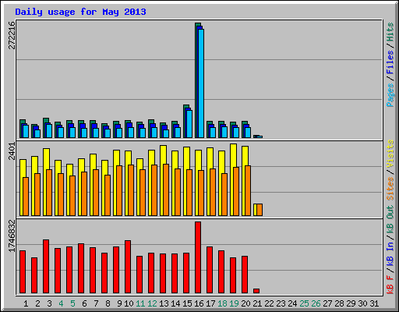Click green weekend day 4 label
Viewport: 399px width, 312px height.
[x=61, y=303]
